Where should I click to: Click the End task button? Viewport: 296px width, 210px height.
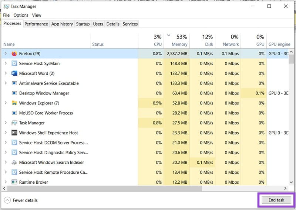pyautogui.click(x=276, y=200)
